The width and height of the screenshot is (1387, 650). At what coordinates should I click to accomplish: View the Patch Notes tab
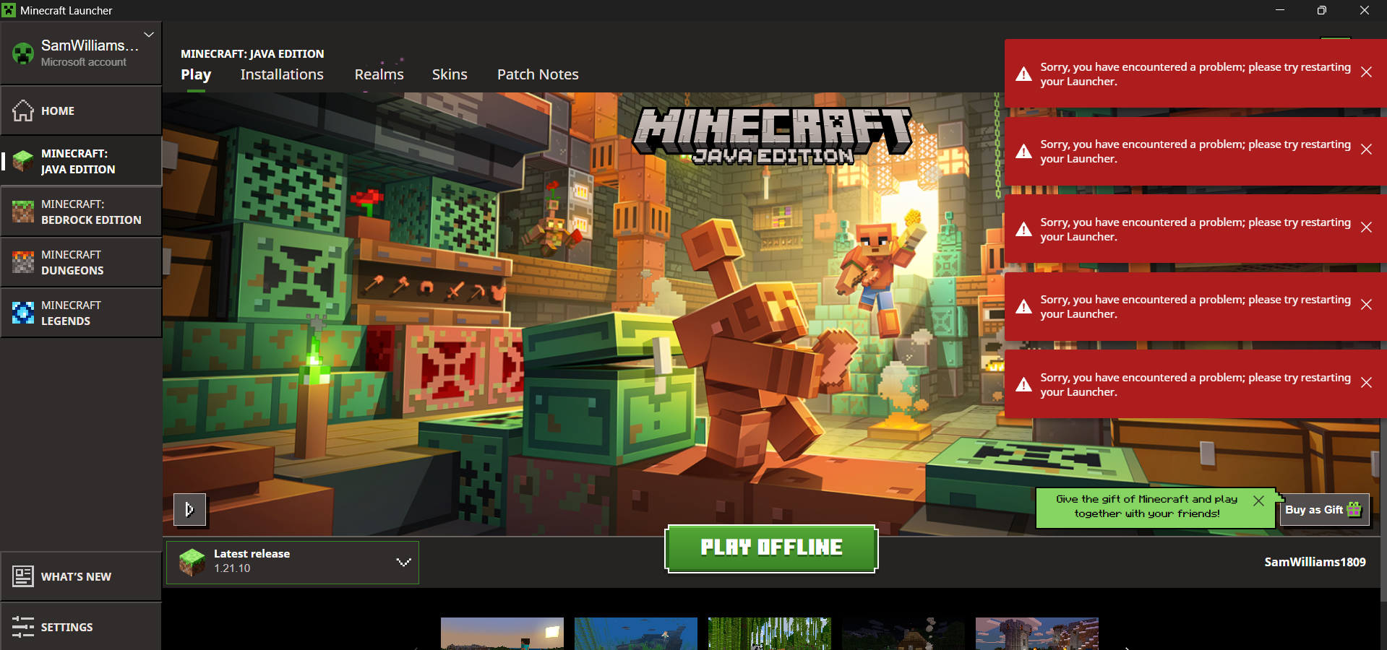[x=538, y=74]
